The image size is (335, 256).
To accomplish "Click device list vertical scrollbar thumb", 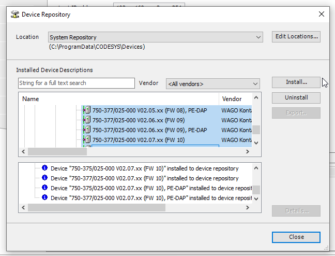I will [256, 130].
